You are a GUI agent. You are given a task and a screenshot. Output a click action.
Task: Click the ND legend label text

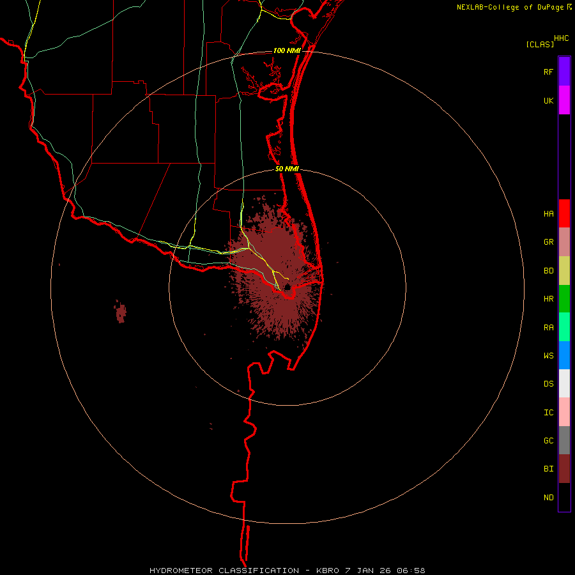click(548, 497)
